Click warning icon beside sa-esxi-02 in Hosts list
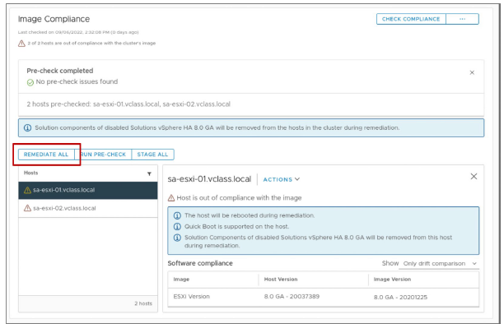The height and width of the screenshot is (328, 504). point(27,208)
